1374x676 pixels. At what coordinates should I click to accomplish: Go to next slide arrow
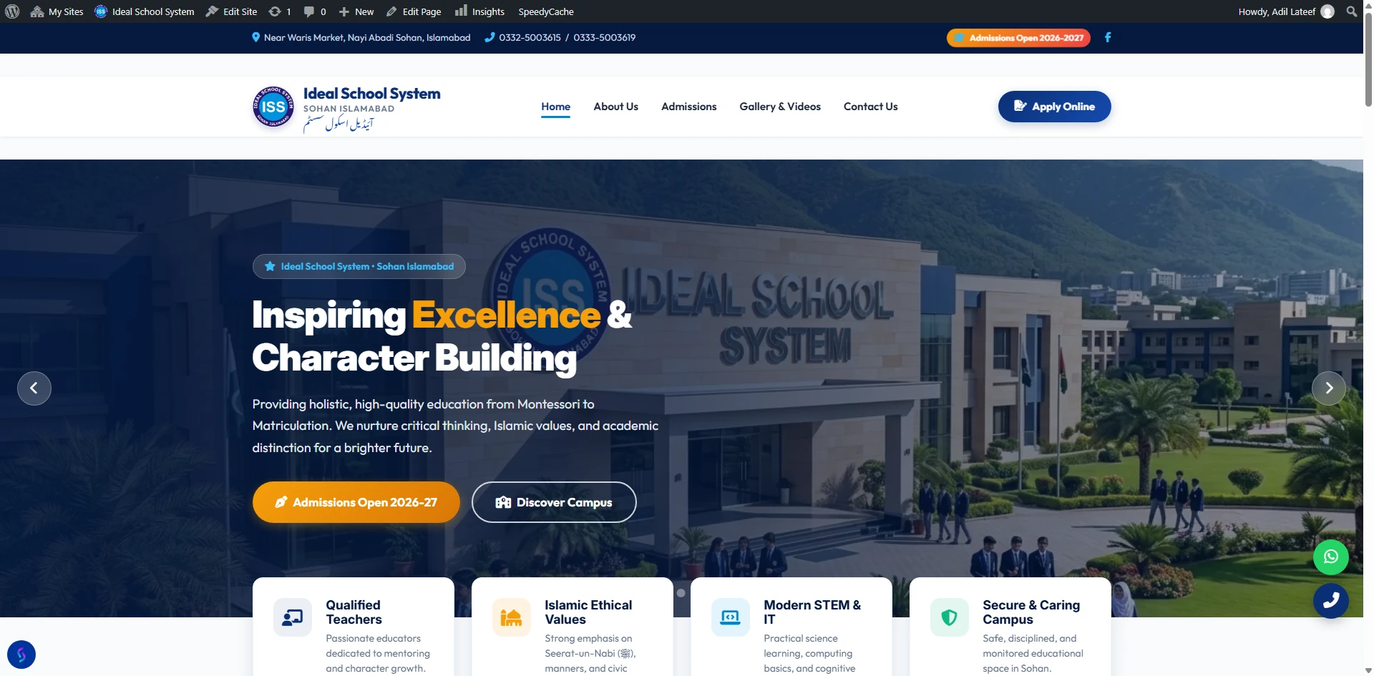[1329, 388]
